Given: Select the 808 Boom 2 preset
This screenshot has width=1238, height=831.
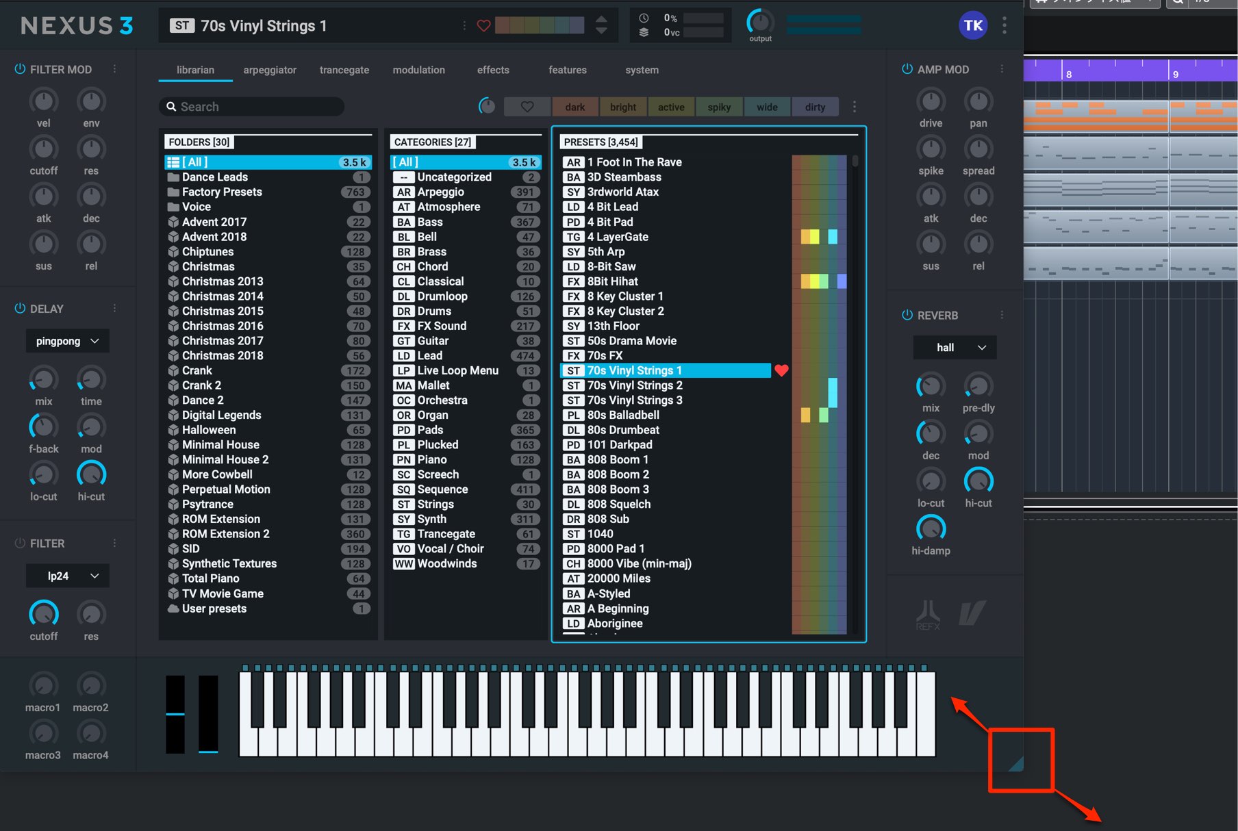Looking at the screenshot, I should 666,474.
